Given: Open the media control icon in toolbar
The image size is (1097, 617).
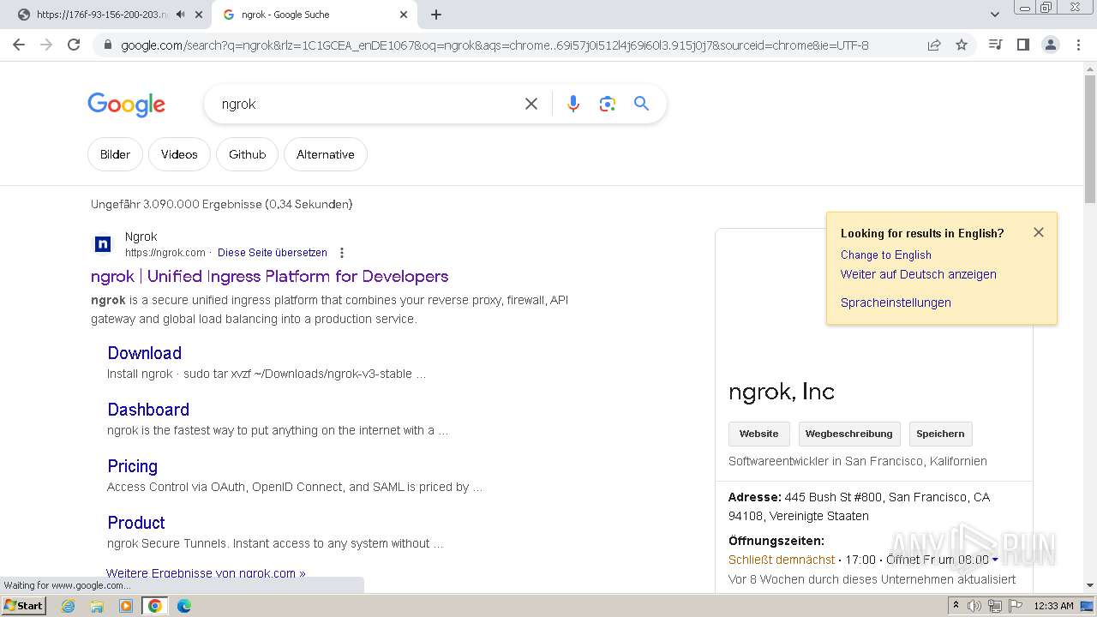Looking at the screenshot, I should point(995,45).
